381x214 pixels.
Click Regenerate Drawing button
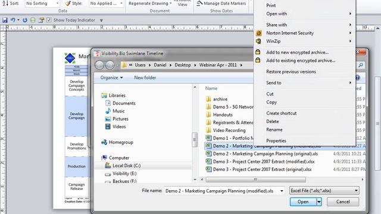coord(150,4)
